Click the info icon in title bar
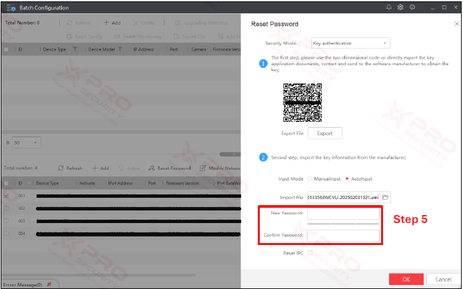Screen dimensions: 463x289 412,7
